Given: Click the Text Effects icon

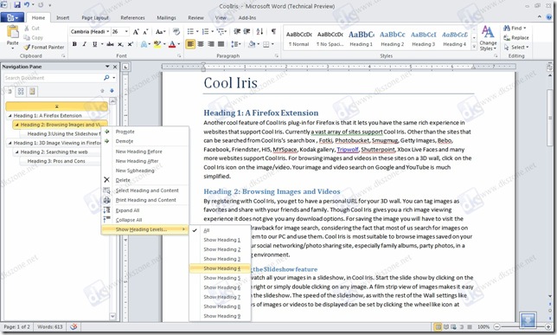Looking at the screenshot, I should [x=144, y=44].
